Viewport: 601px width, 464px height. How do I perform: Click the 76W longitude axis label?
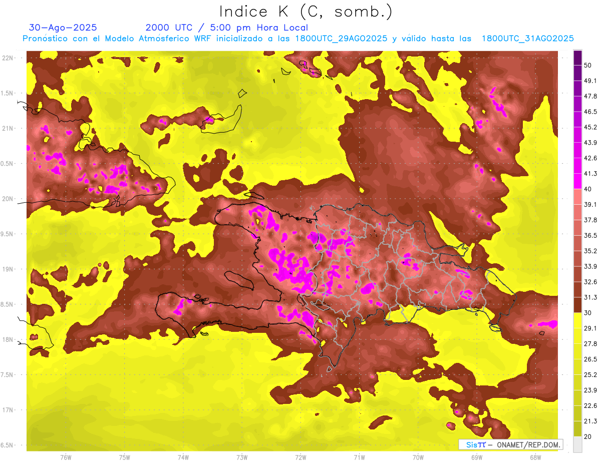coord(66,457)
